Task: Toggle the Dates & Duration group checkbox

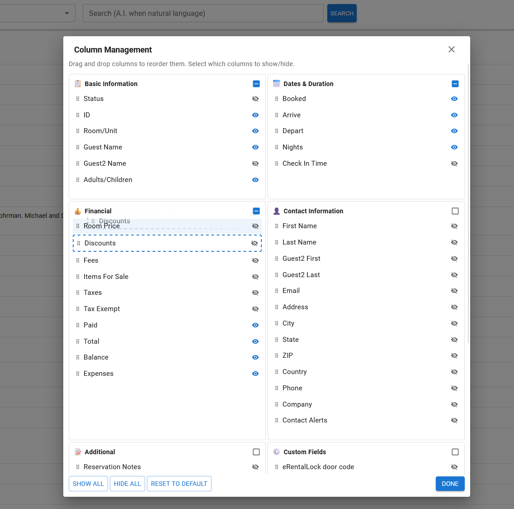Action: point(455,84)
